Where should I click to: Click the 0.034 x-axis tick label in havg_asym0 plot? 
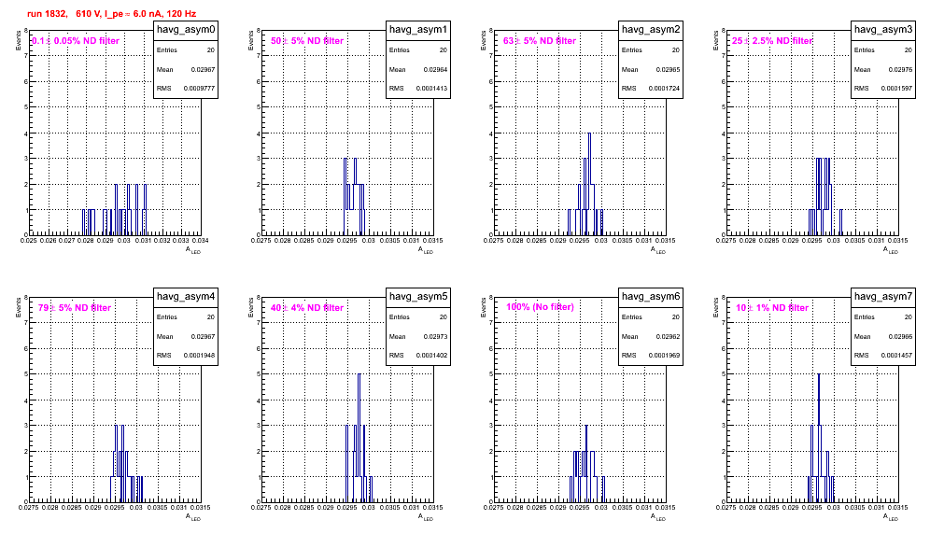point(201,240)
